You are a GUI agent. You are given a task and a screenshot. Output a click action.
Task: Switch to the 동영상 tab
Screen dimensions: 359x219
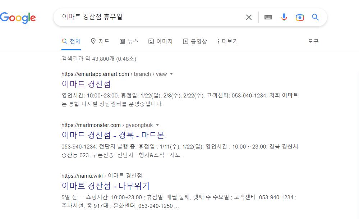pos(195,41)
